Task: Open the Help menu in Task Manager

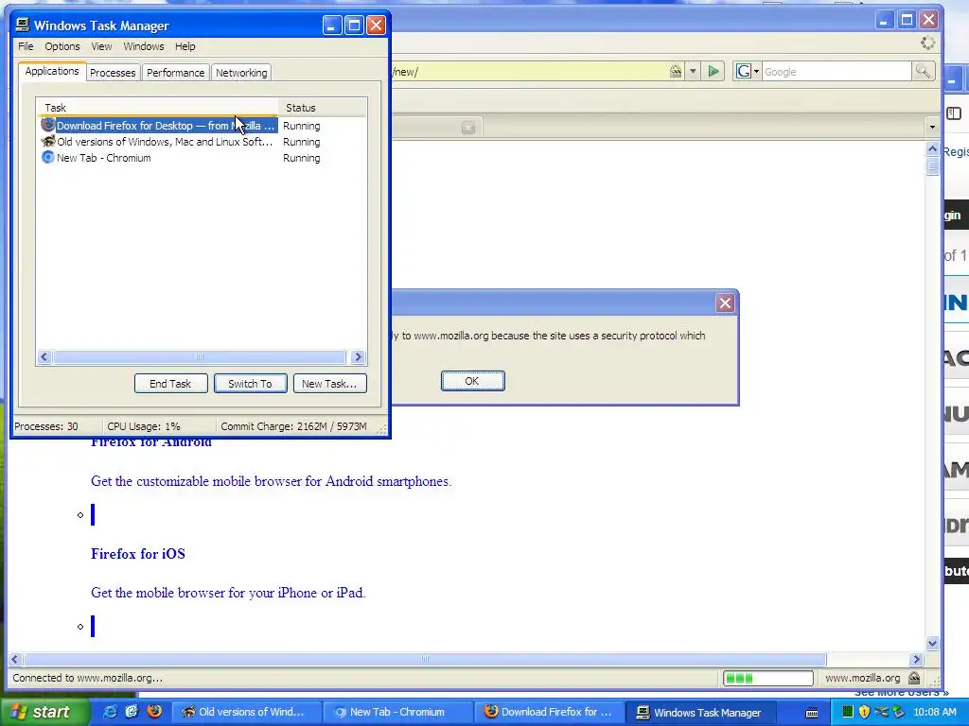Action: tap(185, 46)
